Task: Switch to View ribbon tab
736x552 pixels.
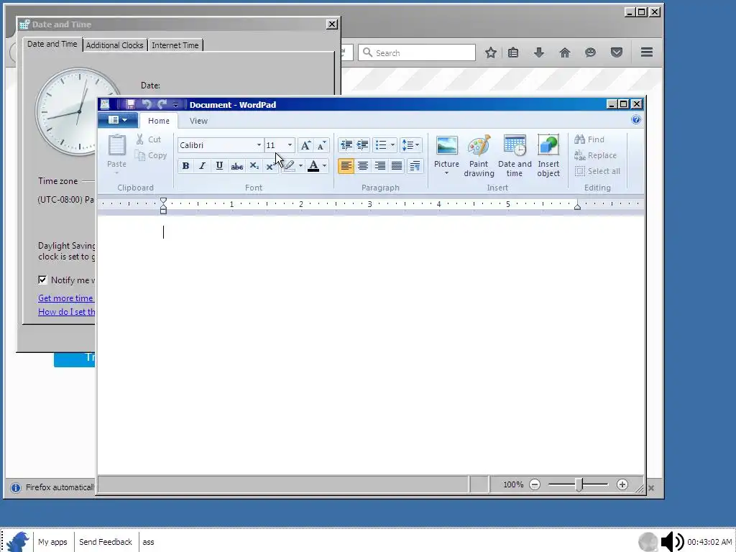Action: pos(198,121)
